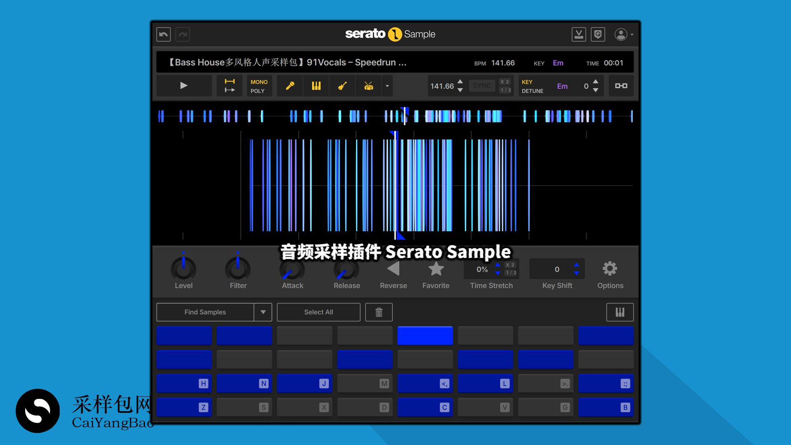Open the Find Samples dropdown arrow

(263, 312)
